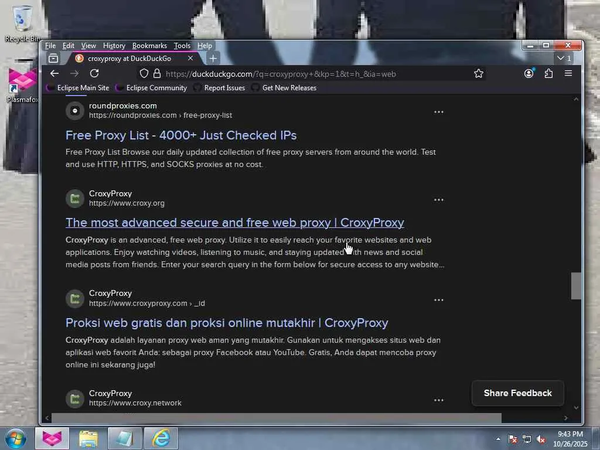Click the Action Center flag tray icon

pos(512,439)
